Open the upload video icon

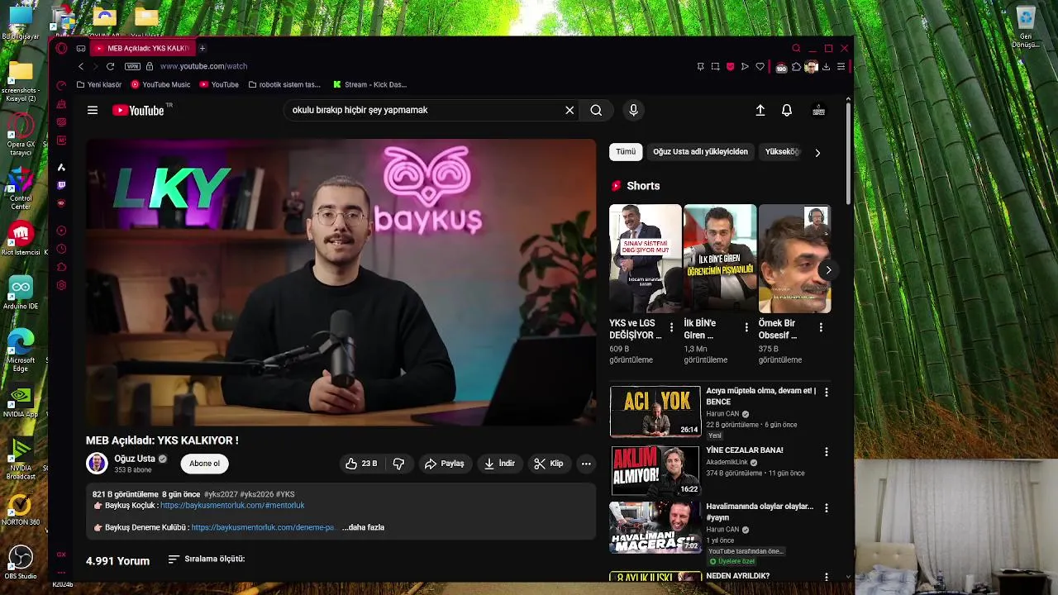(x=760, y=110)
